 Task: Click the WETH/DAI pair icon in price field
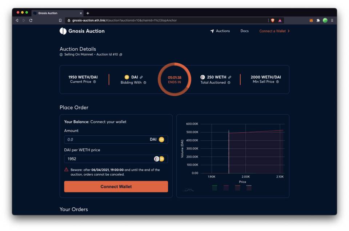[159, 159]
